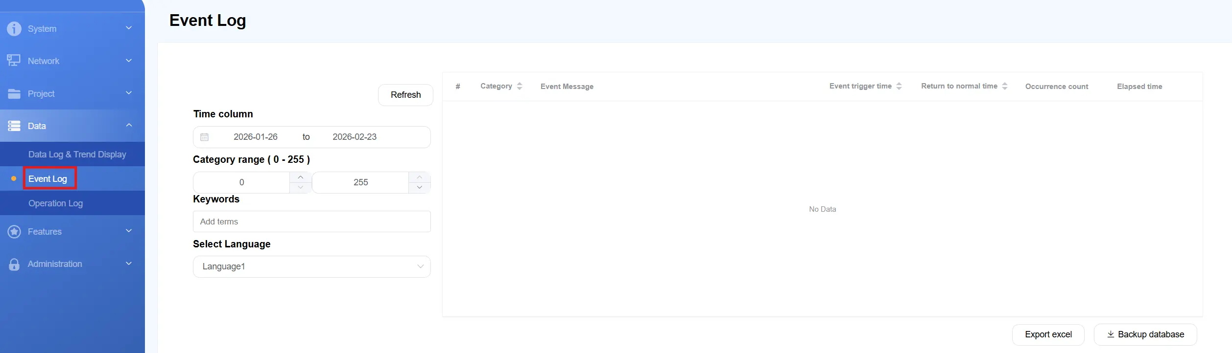Go to Operation Log page

[55, 203]
